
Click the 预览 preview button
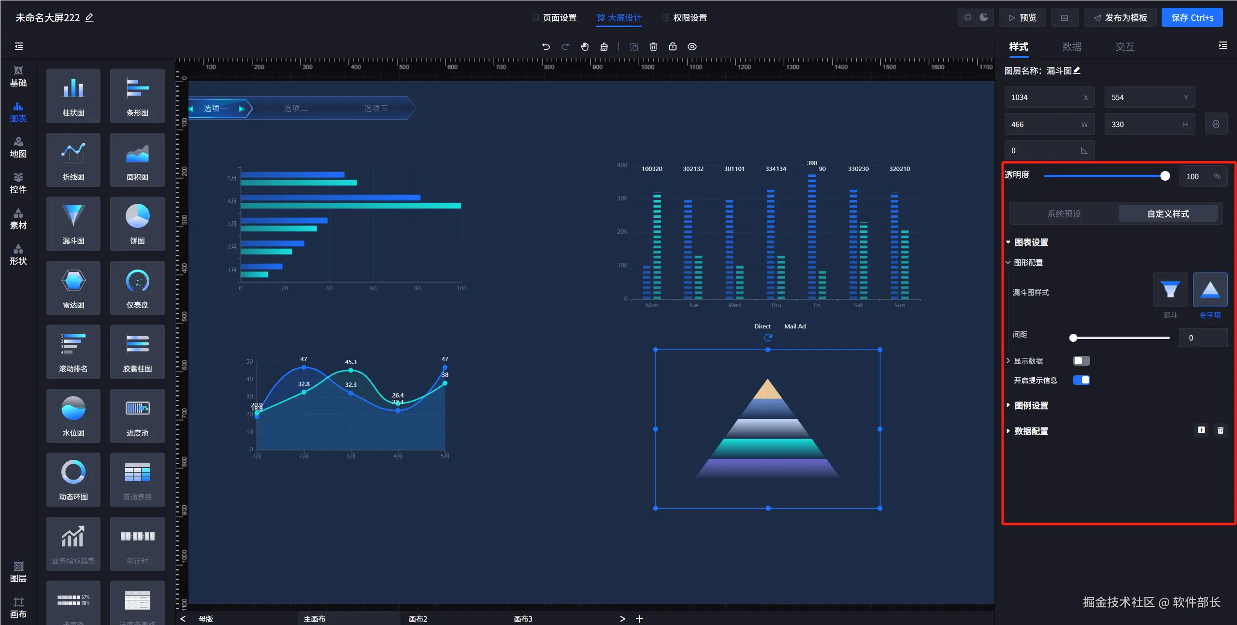tap(1022, 18)
